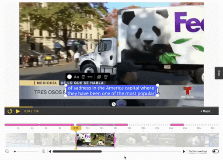
Task: Click the Gather overlays label
Action: [x=198, y=151]
